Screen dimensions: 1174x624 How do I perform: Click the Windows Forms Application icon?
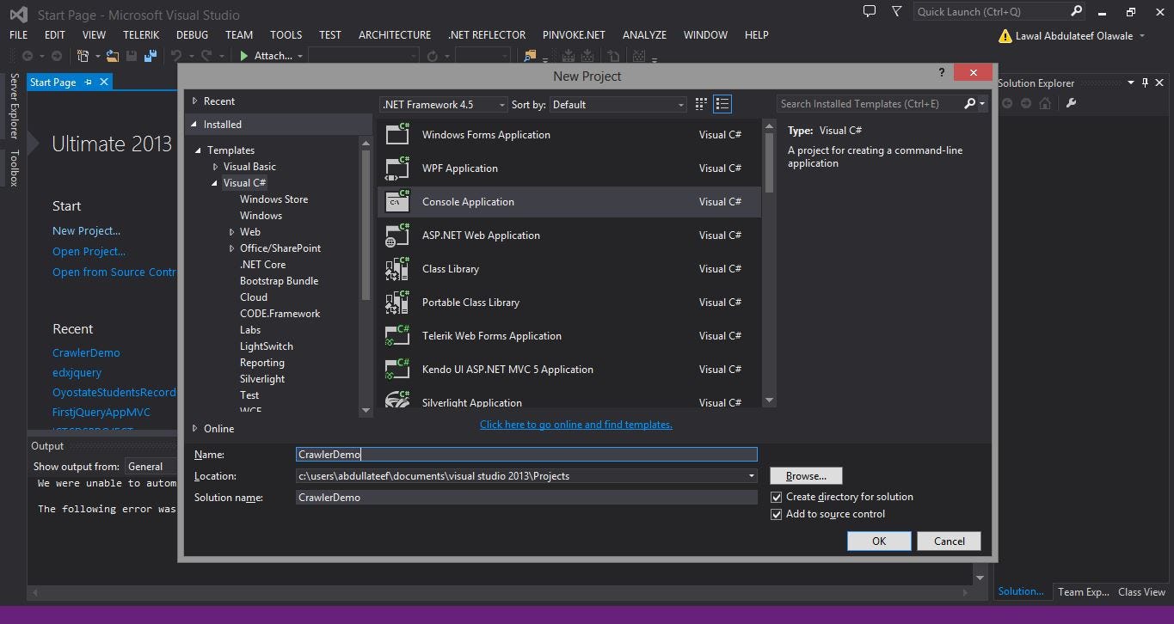pos(397,134)
